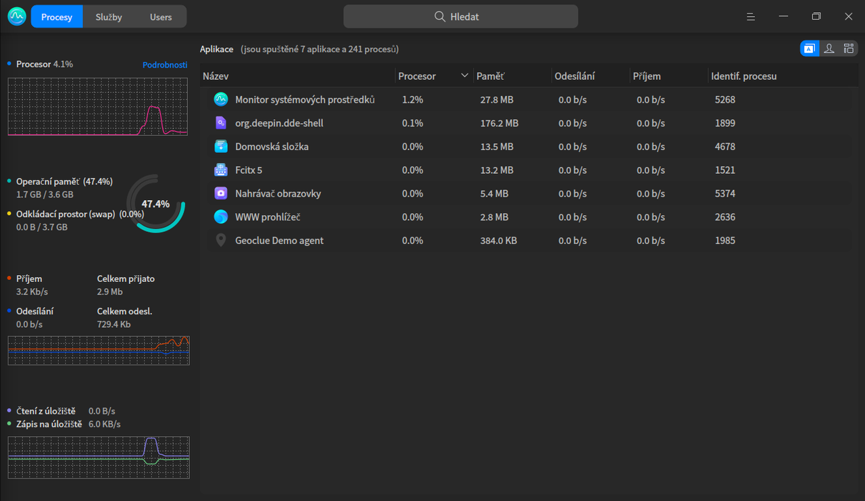Screen dimensions: 865x501
Task: Click the search magnifier icon
Action: point(440,17)
